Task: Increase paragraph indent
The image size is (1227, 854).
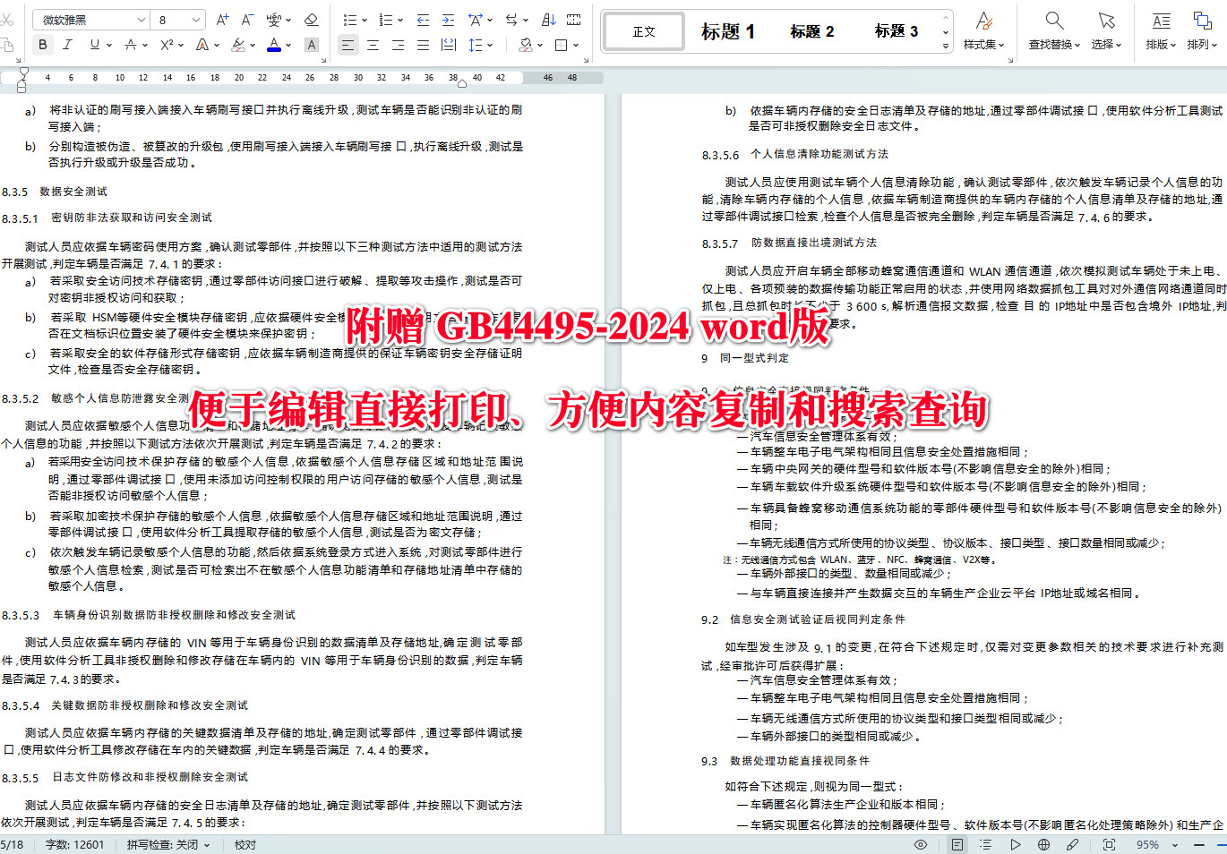Action: pos(448,20)
